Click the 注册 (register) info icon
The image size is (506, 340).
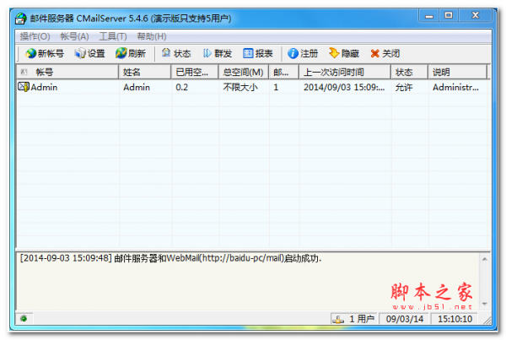coord(293,53)
